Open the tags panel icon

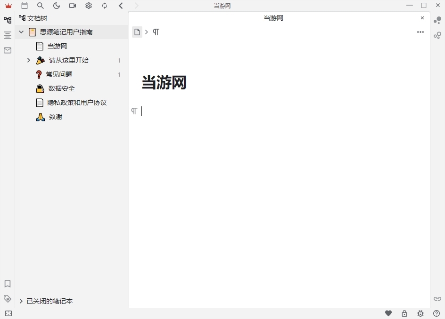pyautogui.click(x=8, y=299)
